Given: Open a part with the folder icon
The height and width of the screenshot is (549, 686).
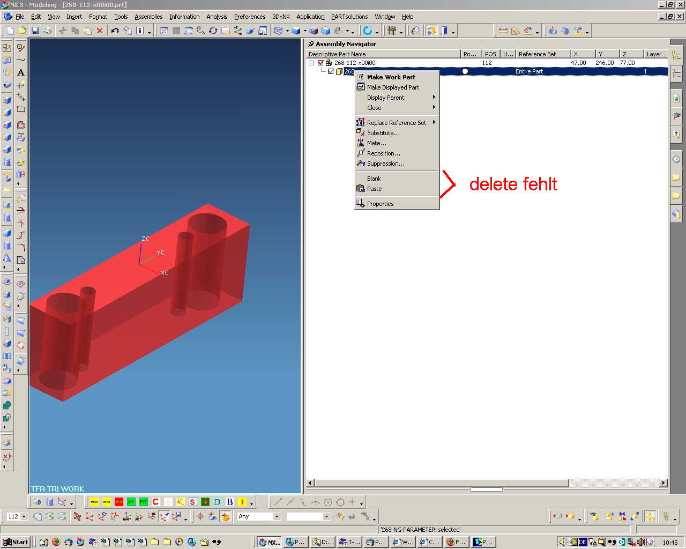Looking at the screenshot, I should [x=23, y=31].
